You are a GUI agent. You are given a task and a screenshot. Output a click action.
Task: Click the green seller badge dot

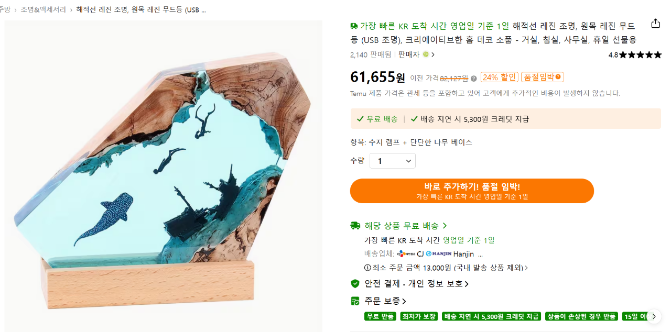click(x=426, y=54)
